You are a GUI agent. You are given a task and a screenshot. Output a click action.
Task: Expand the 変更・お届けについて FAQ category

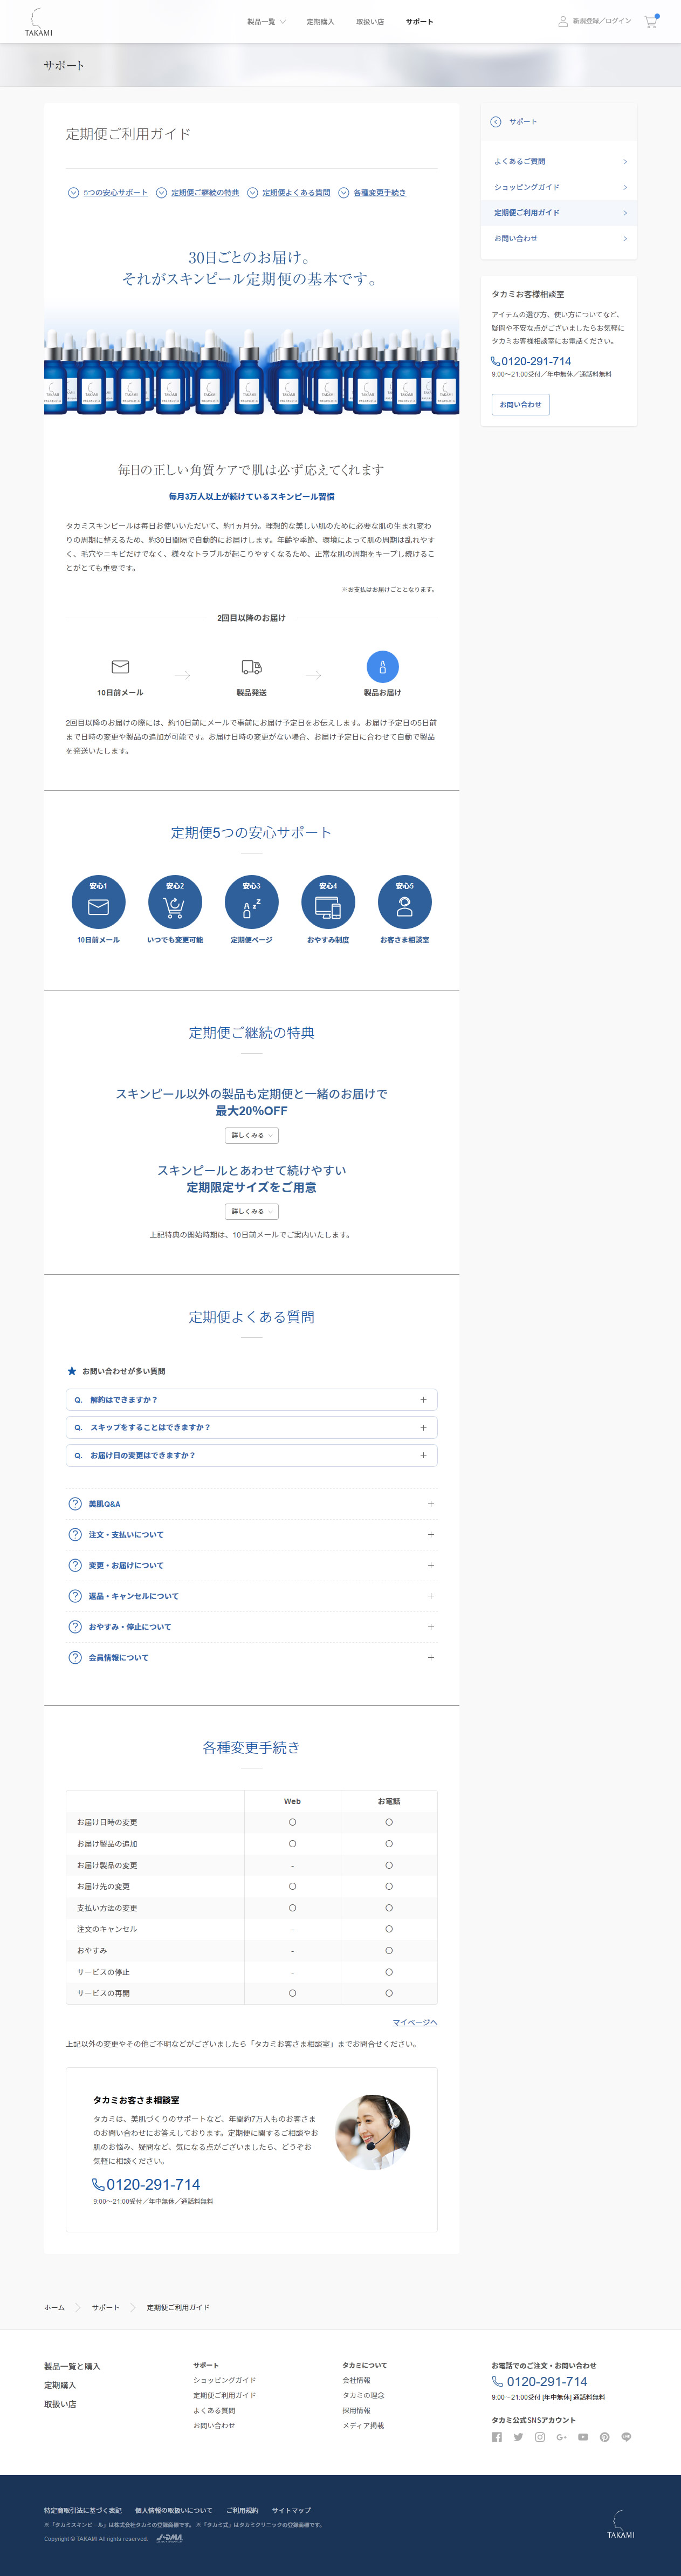(251, 1565)
